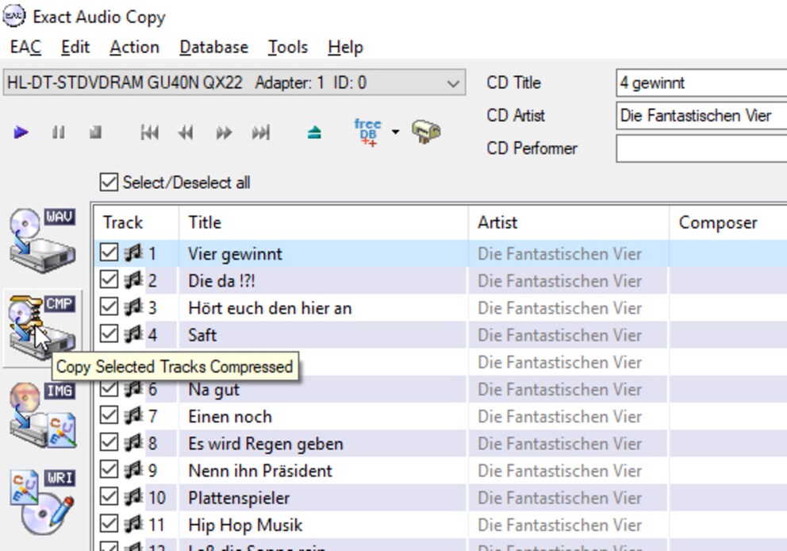Viewport: 787px width, 551px height.
Task: Toggle the Select/Deselect all checkbox
Action: [109, 183]
